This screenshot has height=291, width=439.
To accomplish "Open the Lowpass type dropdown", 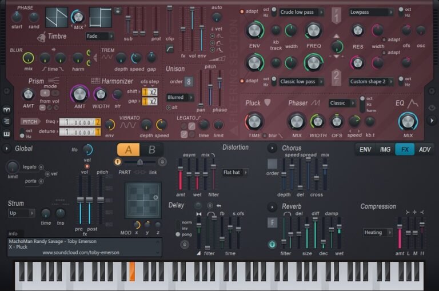I will click(371, 12).
